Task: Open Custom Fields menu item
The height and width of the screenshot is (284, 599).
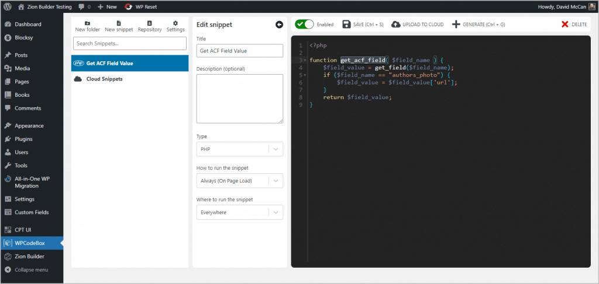Action: [x=32, y=212]
